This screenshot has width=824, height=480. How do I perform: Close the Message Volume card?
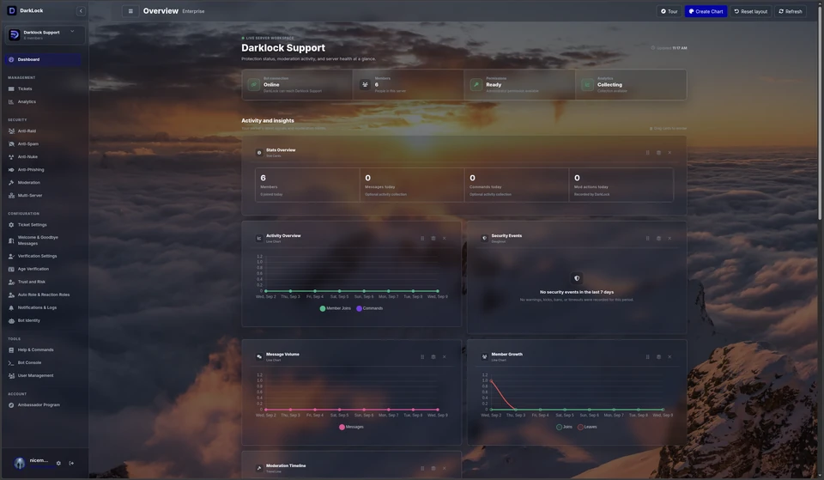coord(444,357)
